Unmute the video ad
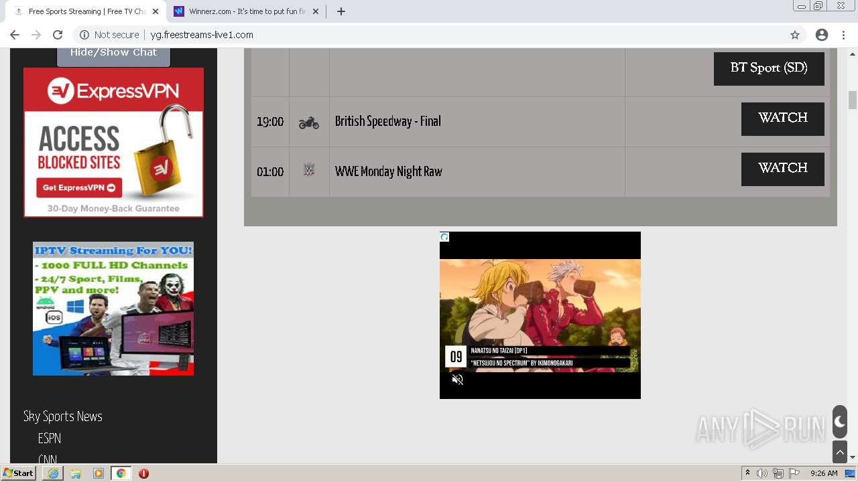This screenshot has width=858, height=482. (x=457, y=380)
